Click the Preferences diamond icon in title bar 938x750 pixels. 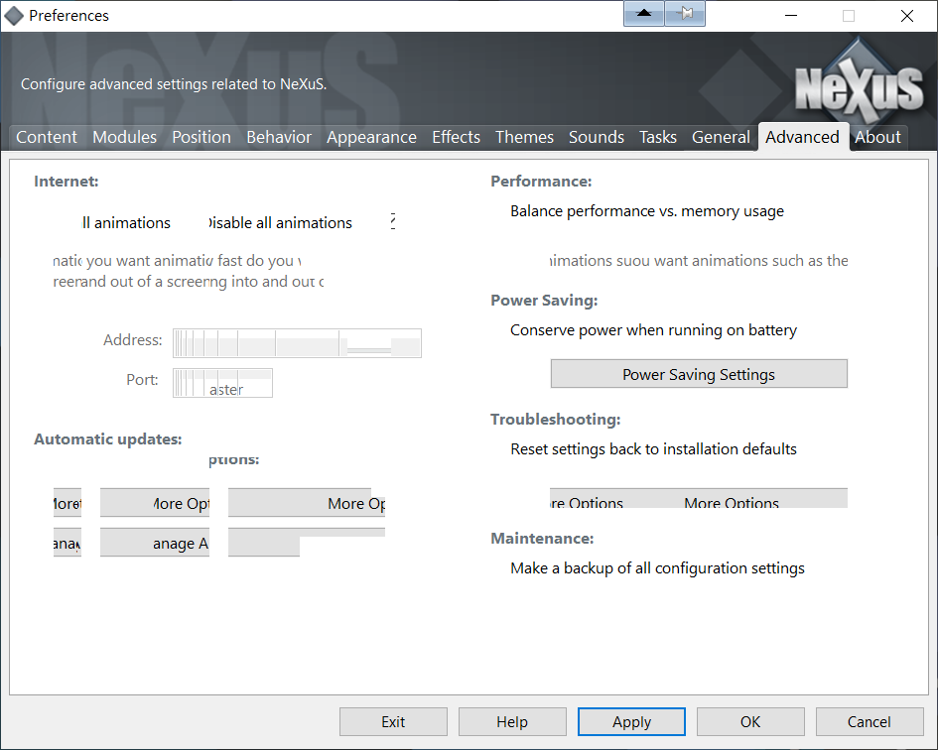click(x=15, y=16)
